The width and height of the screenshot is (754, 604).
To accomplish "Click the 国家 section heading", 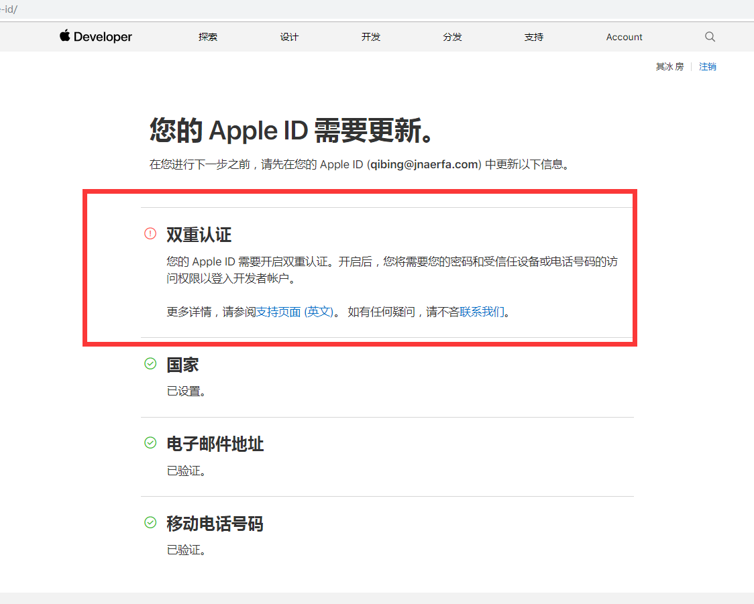I will (x=182, y=365).
